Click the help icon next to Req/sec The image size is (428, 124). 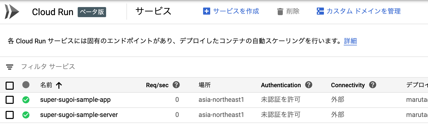176,85
